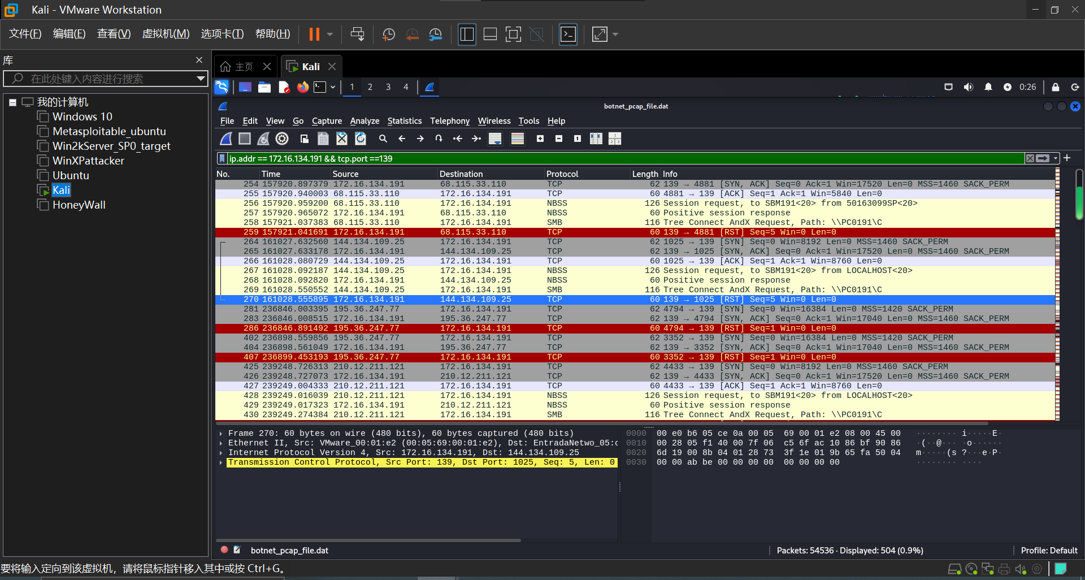Add a display filter button with plus
The width and height of the screenshot is (1085, 580).
coord(1067,158)
